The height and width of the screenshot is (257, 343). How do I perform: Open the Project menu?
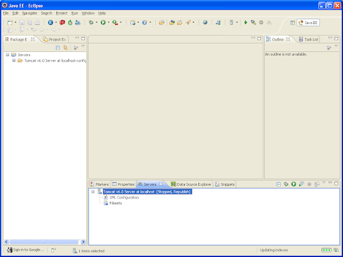click(62, 13)
